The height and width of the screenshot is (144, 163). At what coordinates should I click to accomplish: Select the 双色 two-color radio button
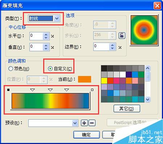[x=11, y=69]
